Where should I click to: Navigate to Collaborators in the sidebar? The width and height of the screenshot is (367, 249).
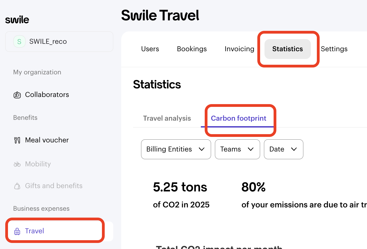point(47,95)
